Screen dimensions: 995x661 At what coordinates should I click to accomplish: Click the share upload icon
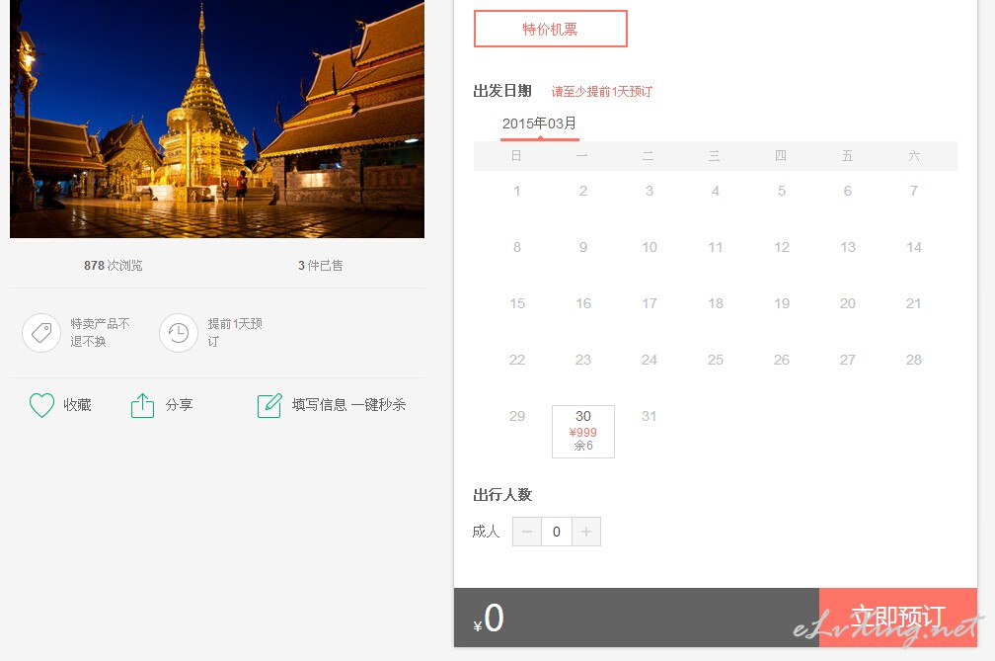[x=143, y=405]
